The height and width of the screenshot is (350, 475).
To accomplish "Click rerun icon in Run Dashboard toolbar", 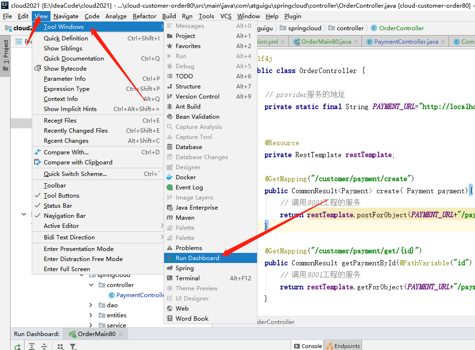I will tap(18, 347).
